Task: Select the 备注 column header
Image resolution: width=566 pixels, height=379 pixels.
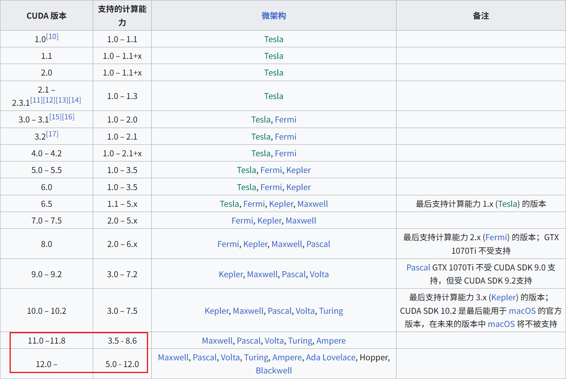Action: click(481, 16)
